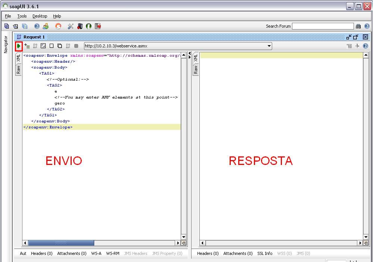Open the endpoint URL dropdown
Screen dimensions: 373x262
pos(269,46)
